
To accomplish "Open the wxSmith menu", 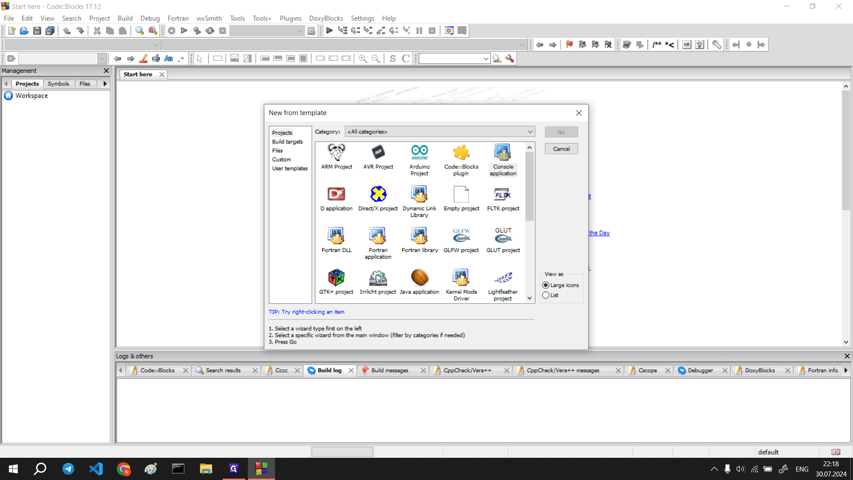I will click(x=209, y=18).
